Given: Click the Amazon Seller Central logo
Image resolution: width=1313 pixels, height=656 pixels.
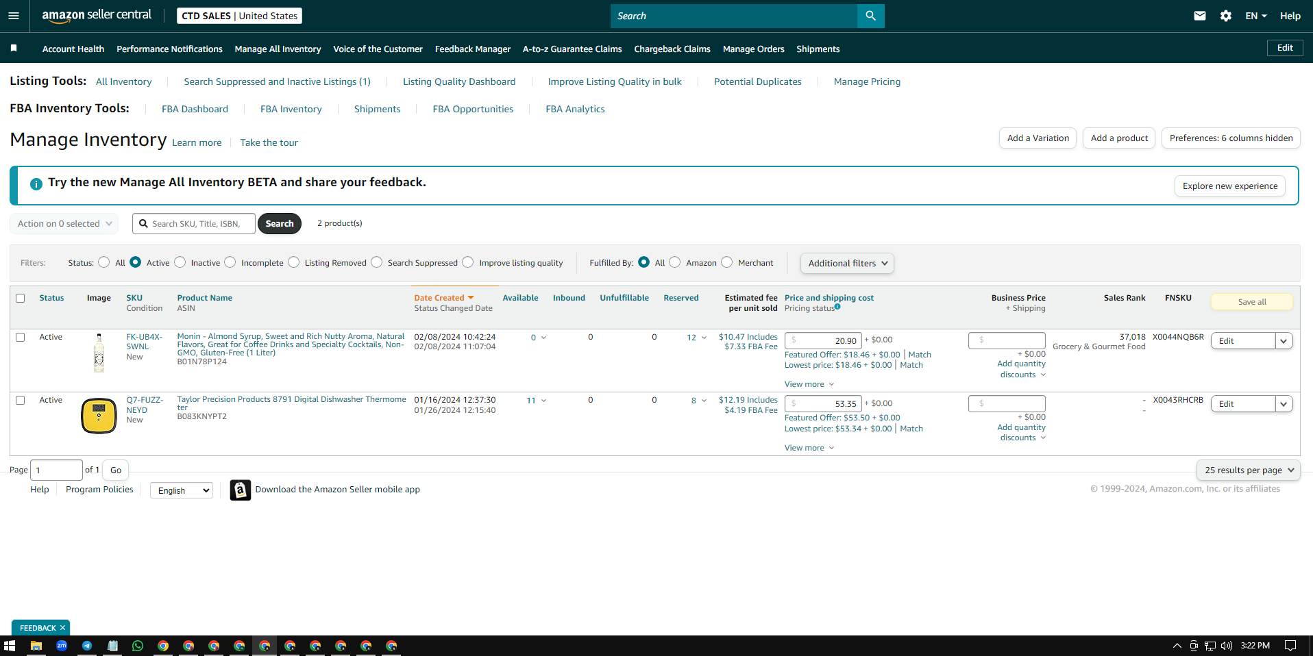Looking at the screenshot, I should click(x=97, y=16).
